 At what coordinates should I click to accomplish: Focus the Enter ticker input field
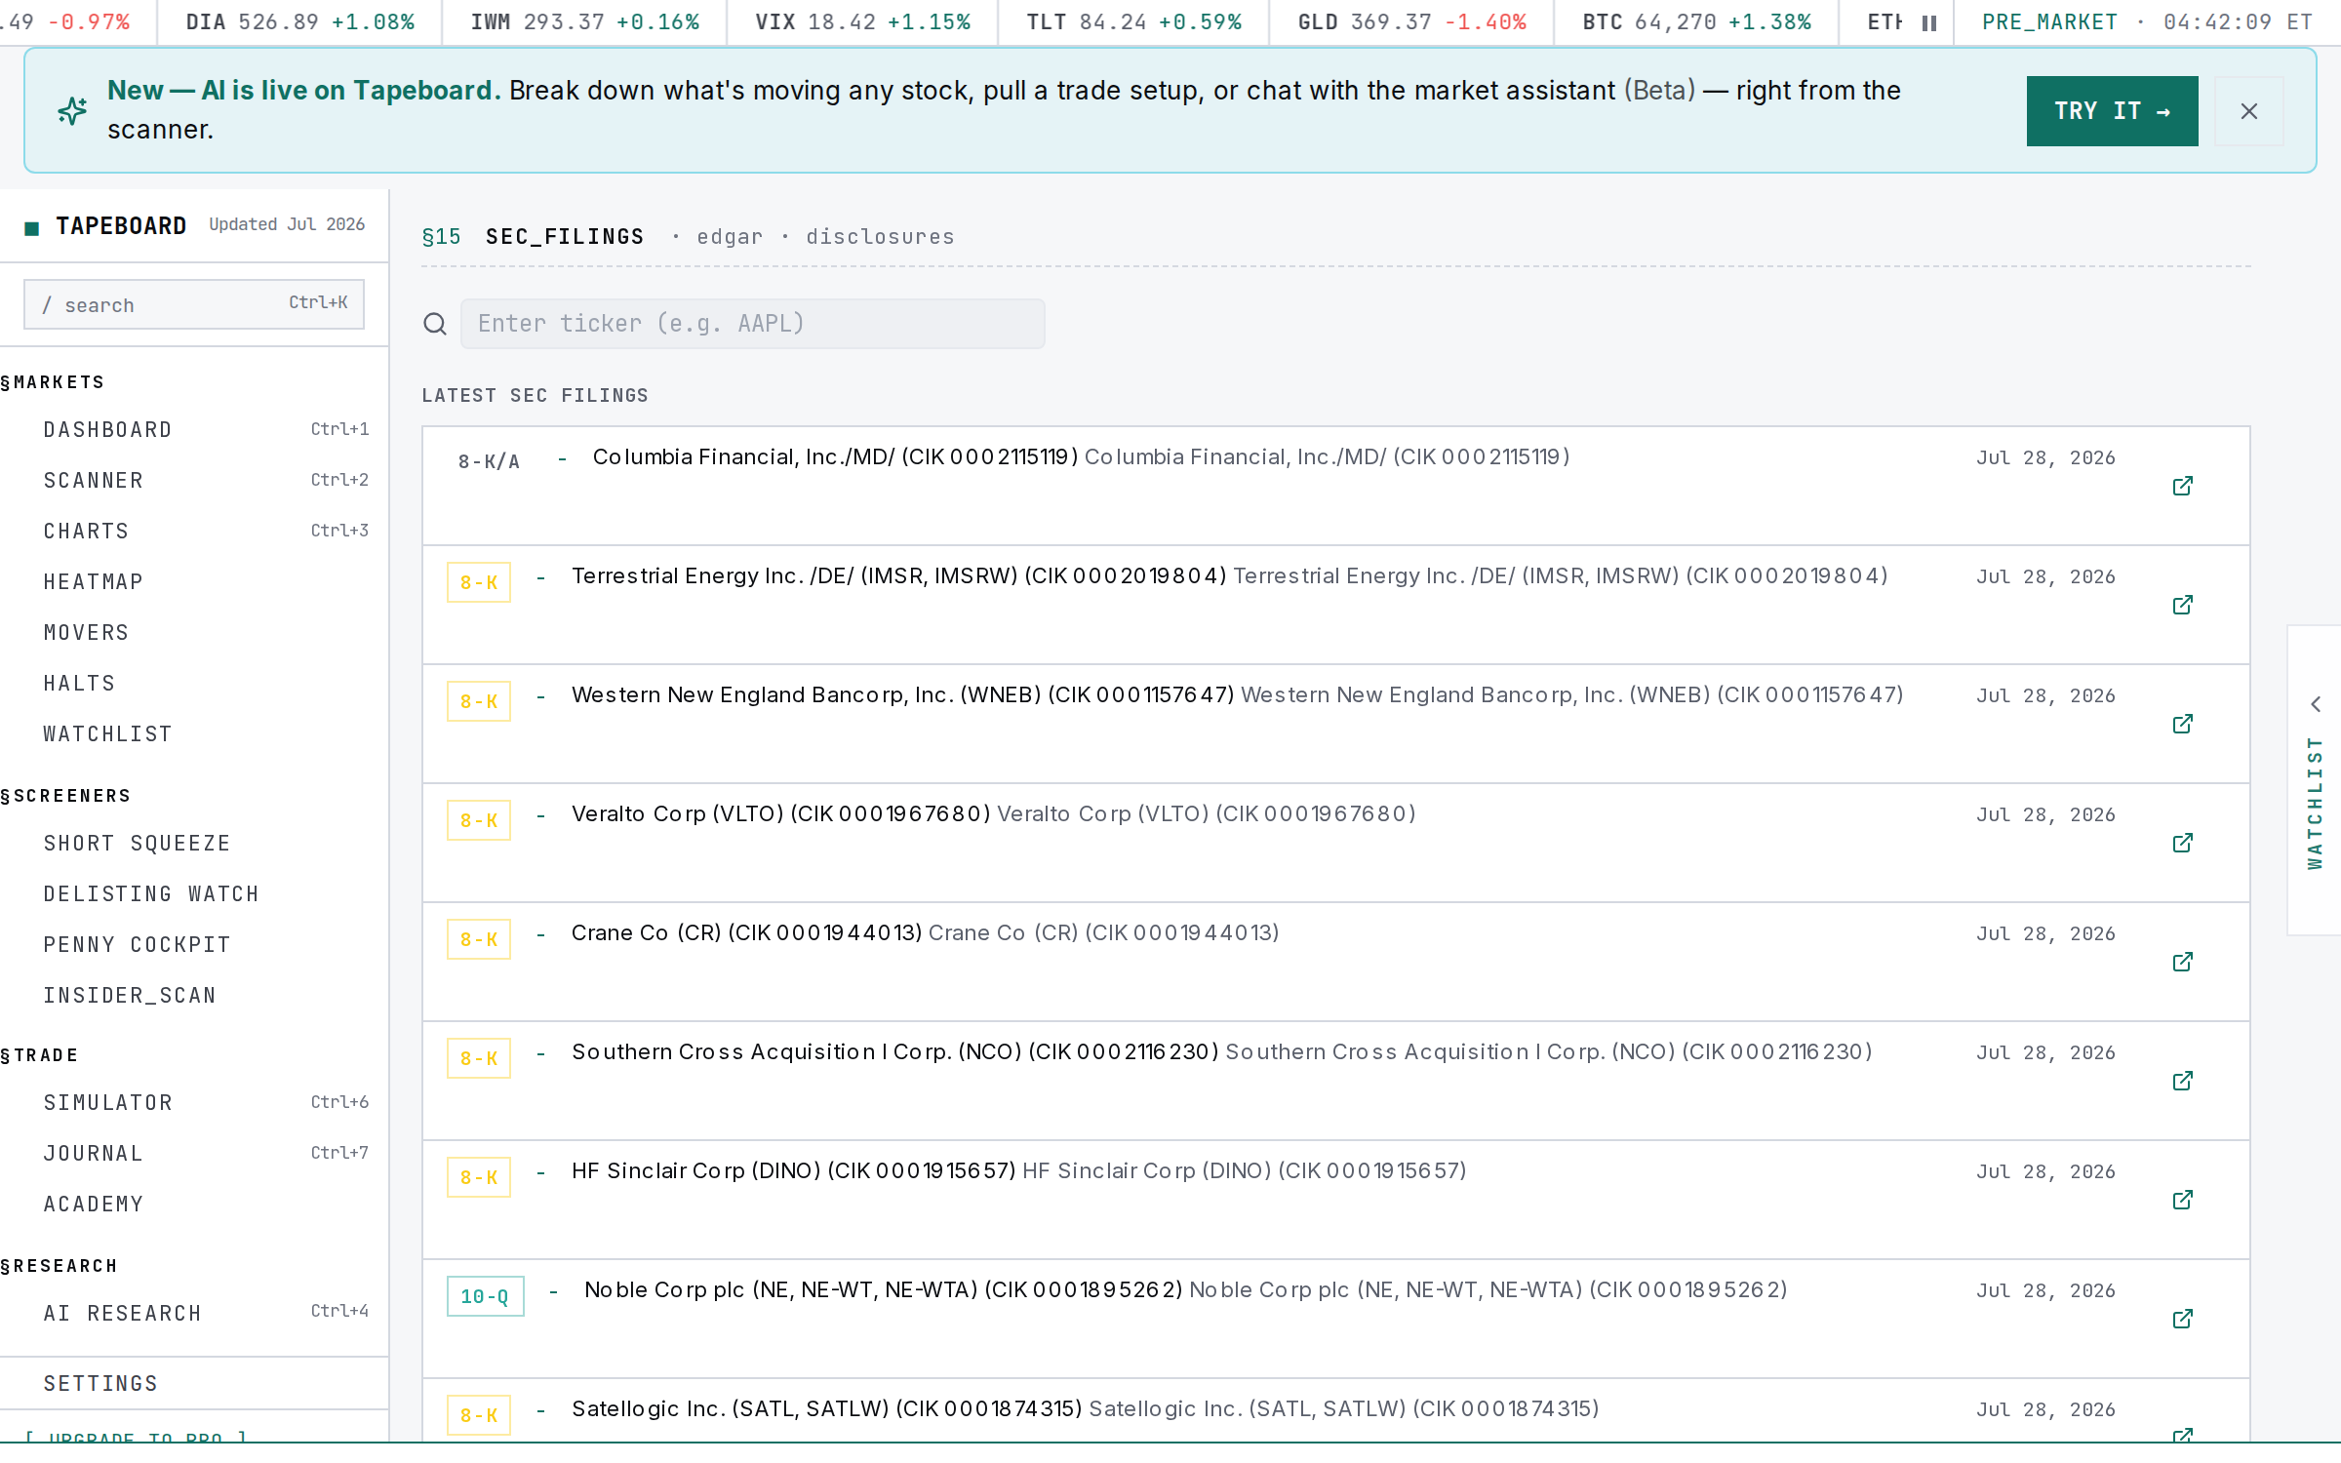pyautogui.click(x=752, y=324)
